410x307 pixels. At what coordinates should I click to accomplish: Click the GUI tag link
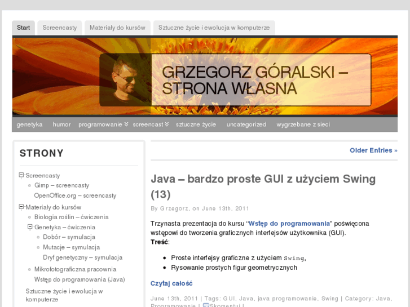pyautogui.click(x=229, y=299)
